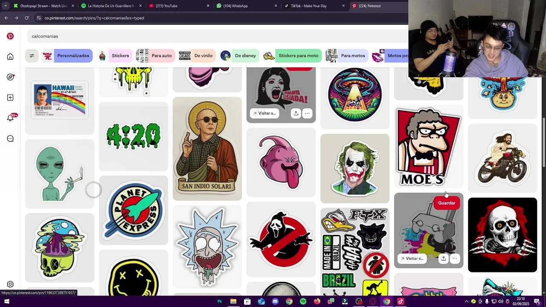
Task: Open more options on Maldita Lisiada pin
Action: [x=307, y=113]
